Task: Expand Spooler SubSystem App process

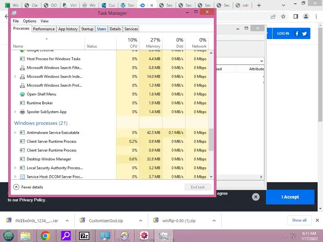Action: (x=15, y=112)
